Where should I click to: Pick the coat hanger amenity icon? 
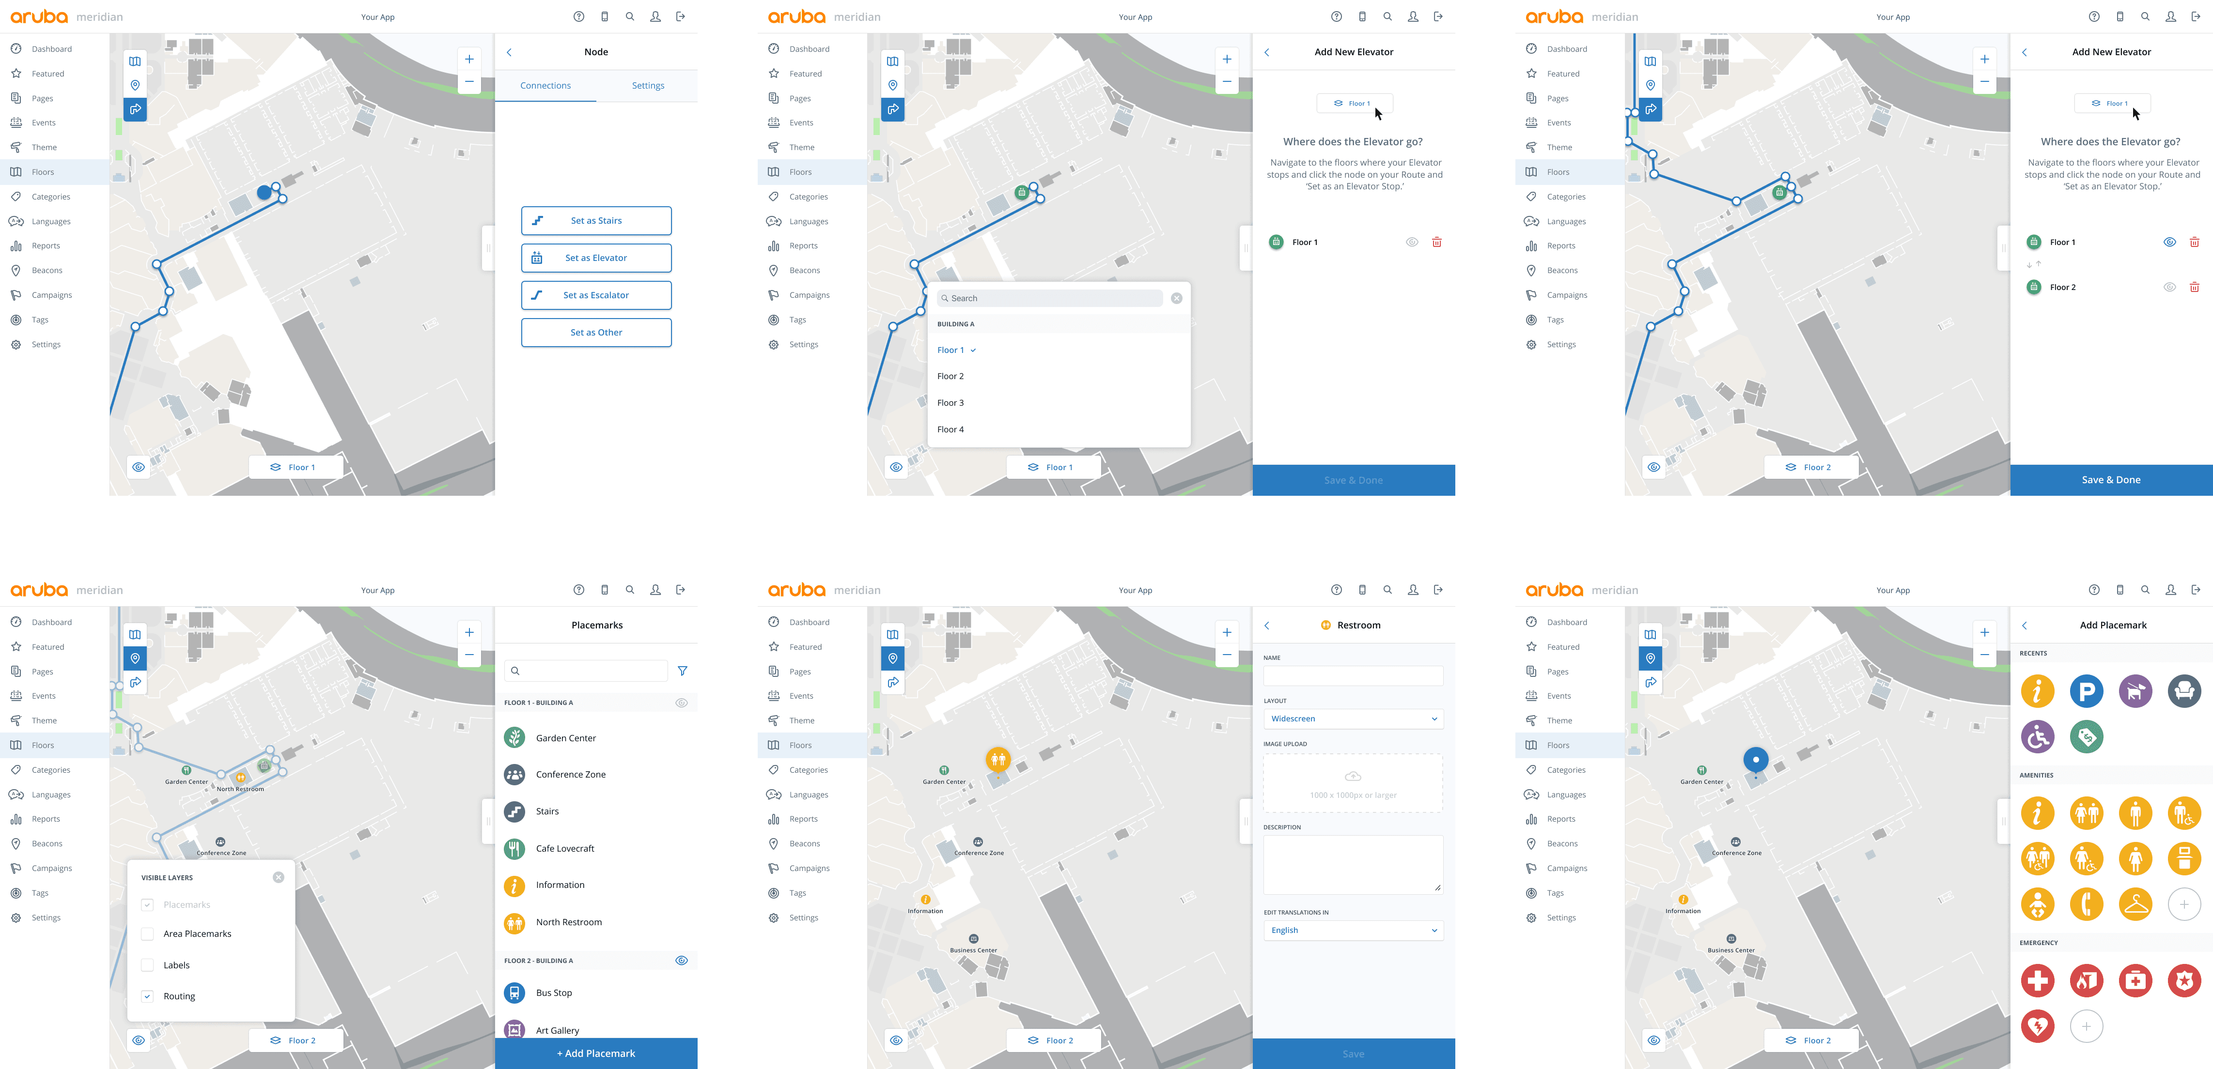click(x=2135, y=904)
